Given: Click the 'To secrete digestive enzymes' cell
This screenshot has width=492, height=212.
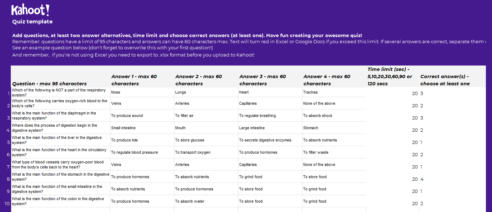Looking at the screenshot, I should click(270, 140).
